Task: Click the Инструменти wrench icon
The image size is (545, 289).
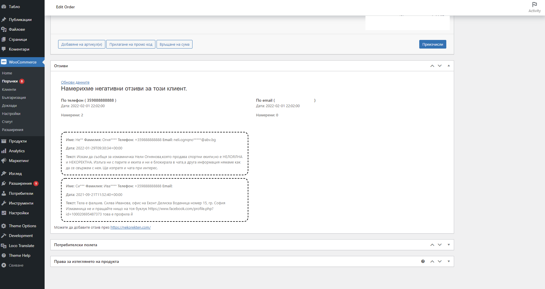Action: (x=4, y=203)
